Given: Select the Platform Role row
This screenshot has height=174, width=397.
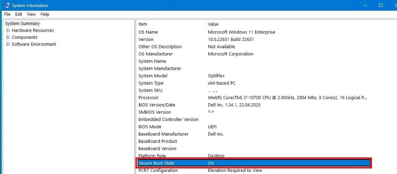Looking at the screenshot, I should tap(253, 156).
